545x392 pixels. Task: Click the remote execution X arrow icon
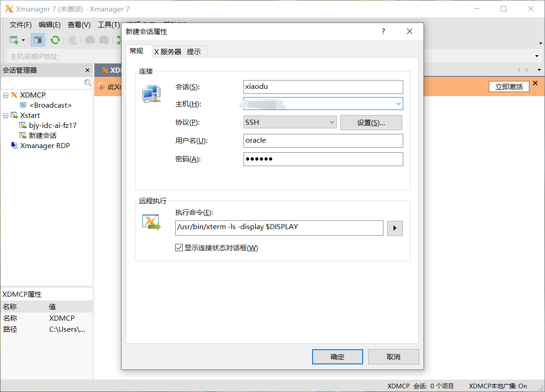(x=151, y=222)
